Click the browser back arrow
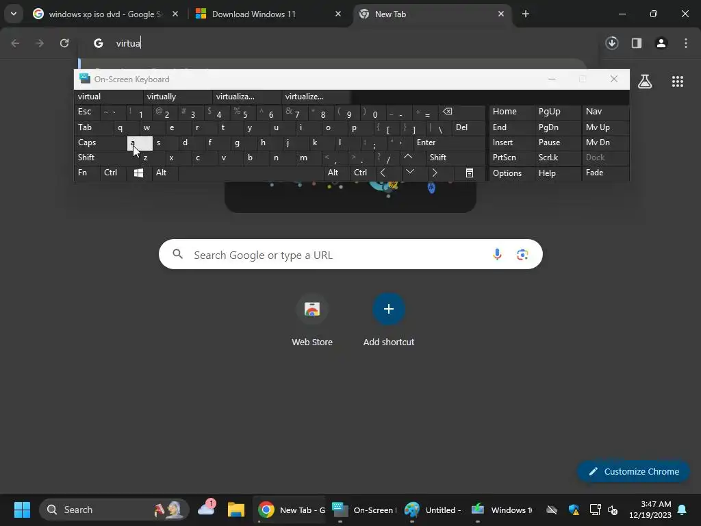Screen dimensions: 701x526 click(x=15, y=43)
